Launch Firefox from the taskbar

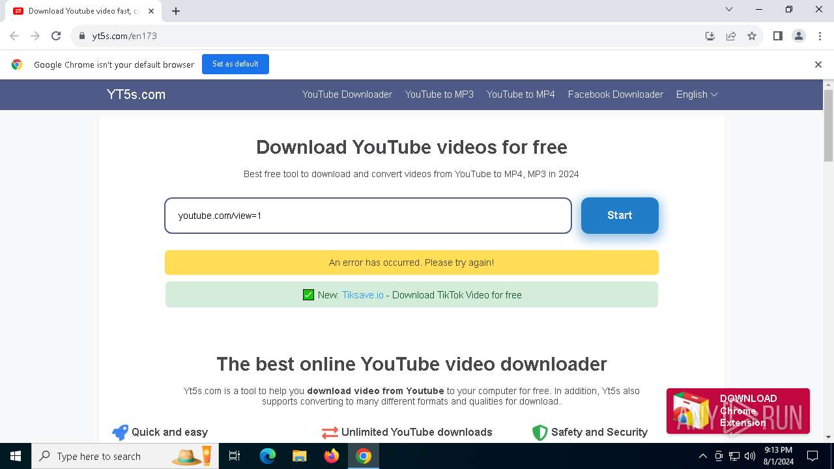(332, 456)
